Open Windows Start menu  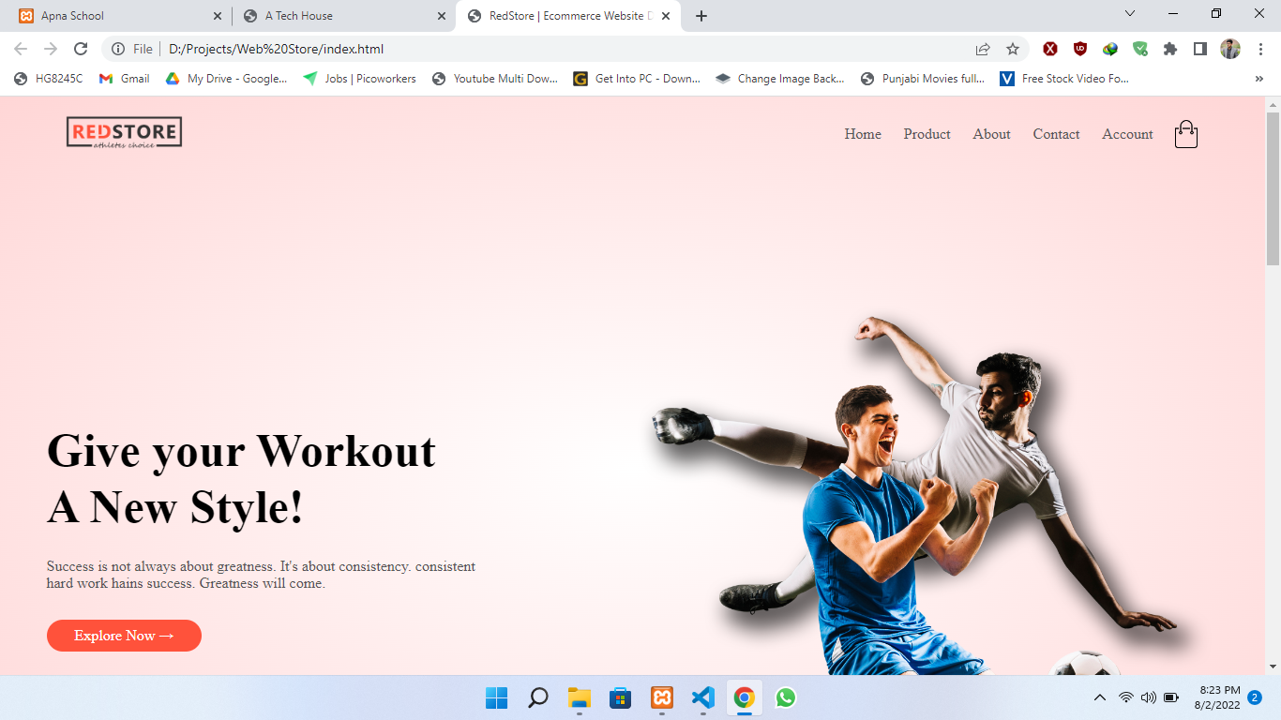pos(497,697)
